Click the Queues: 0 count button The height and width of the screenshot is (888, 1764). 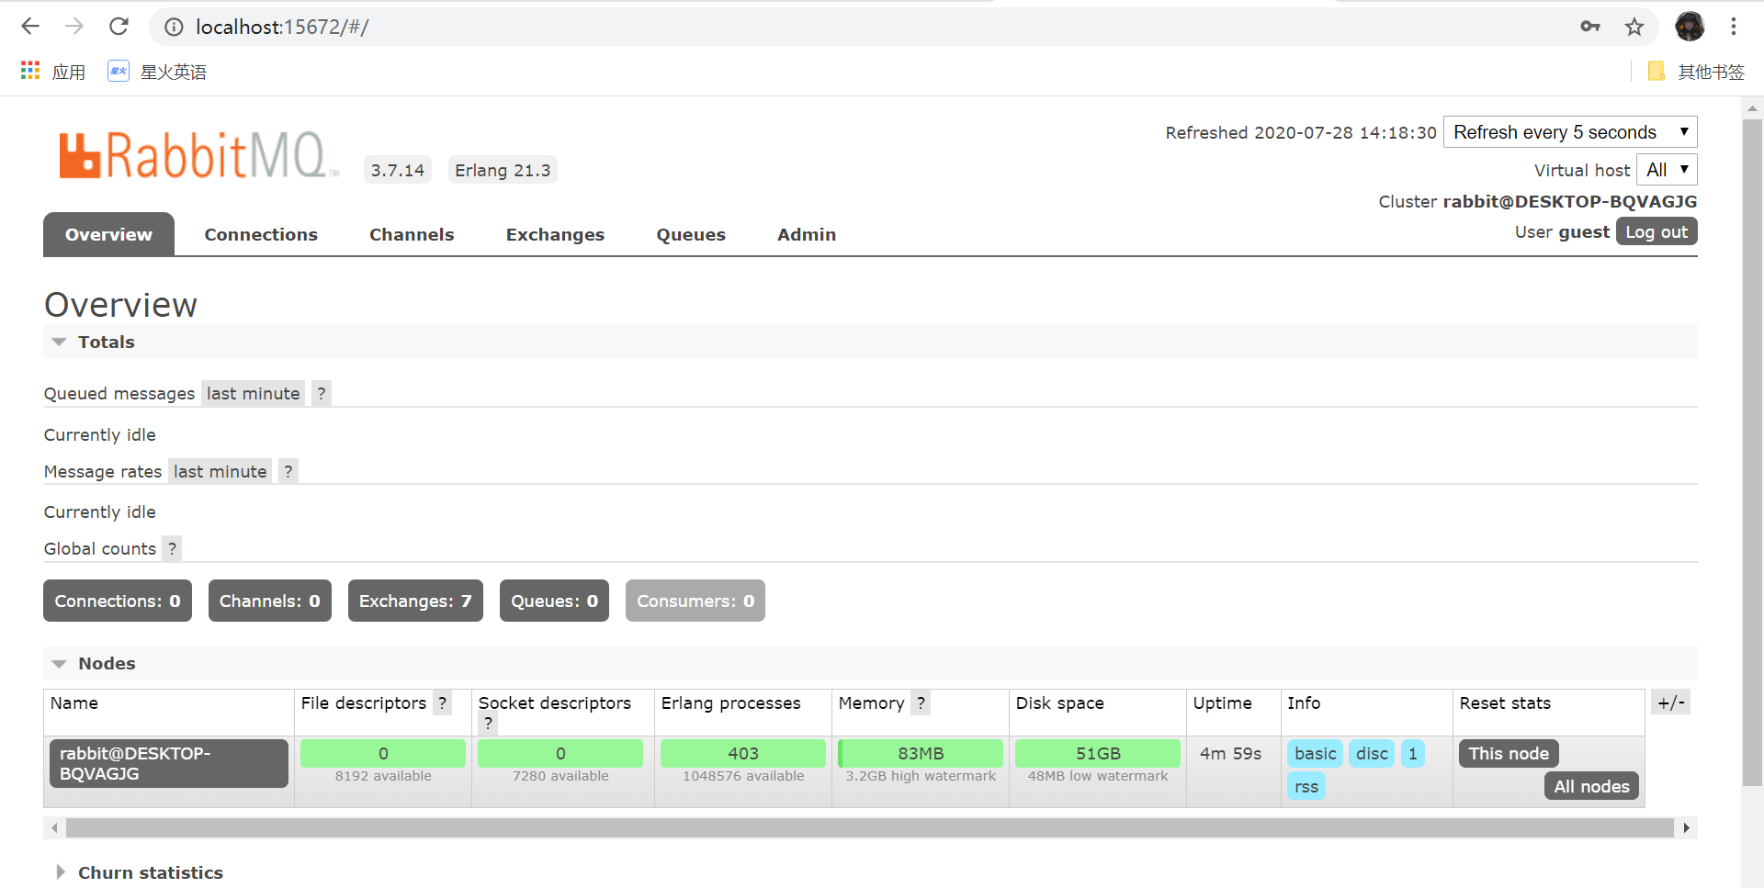coord(554,601)
